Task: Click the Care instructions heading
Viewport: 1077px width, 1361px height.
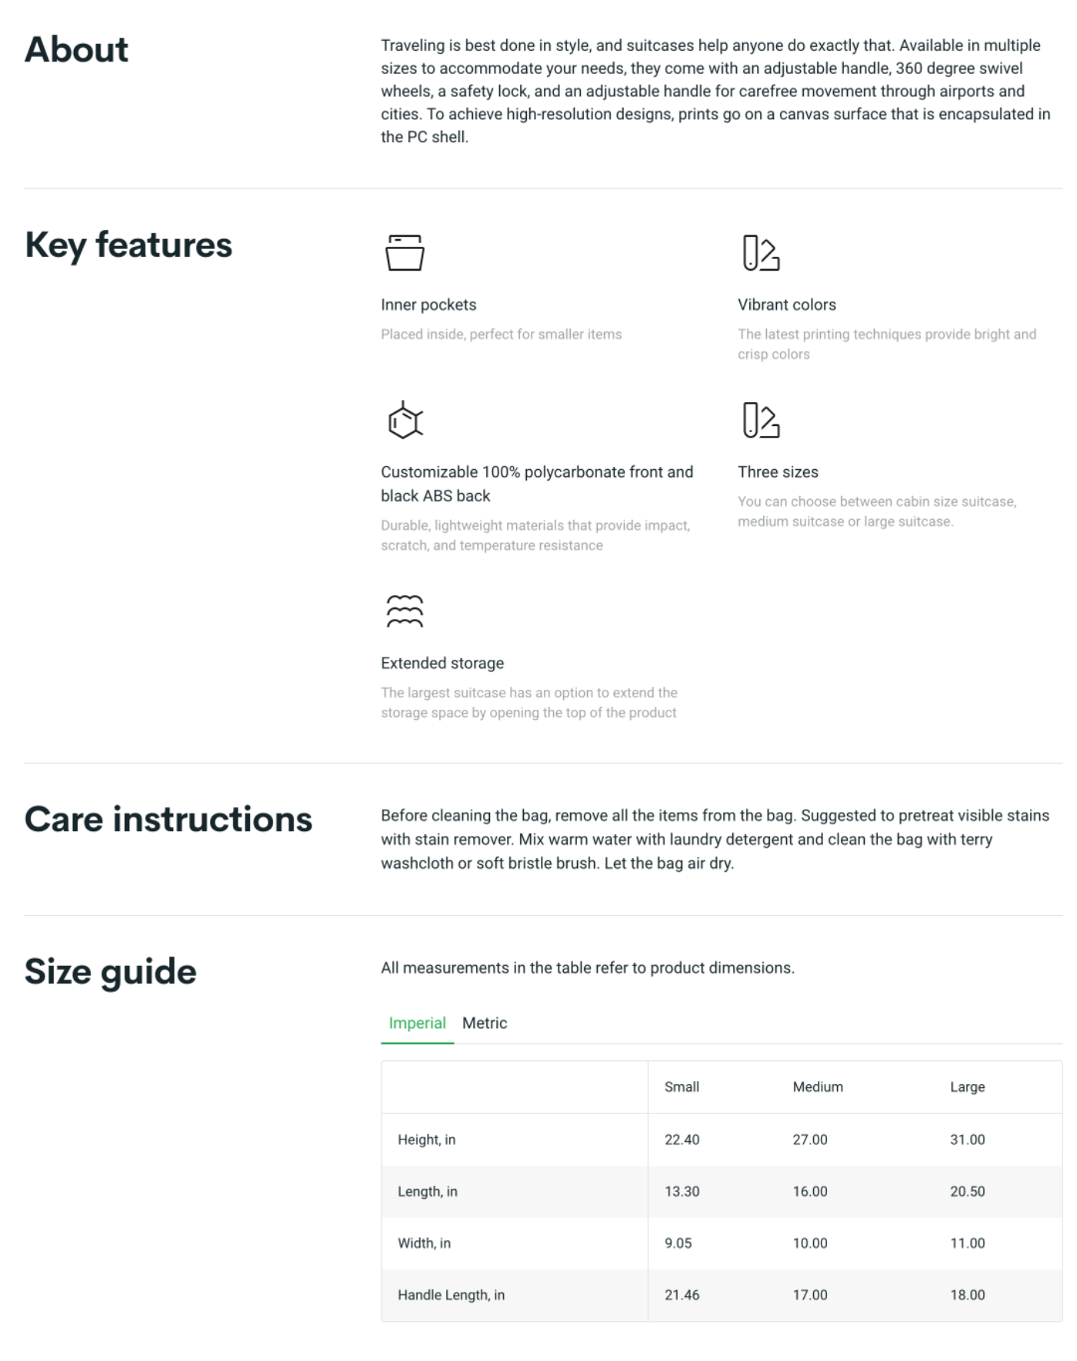Action: [168, 819]
